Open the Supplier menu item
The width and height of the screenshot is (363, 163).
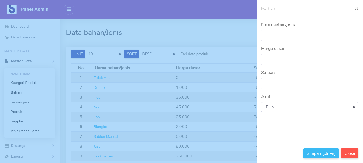(x=17, y=121)
